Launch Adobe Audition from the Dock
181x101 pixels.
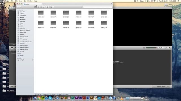click(73, 98)
